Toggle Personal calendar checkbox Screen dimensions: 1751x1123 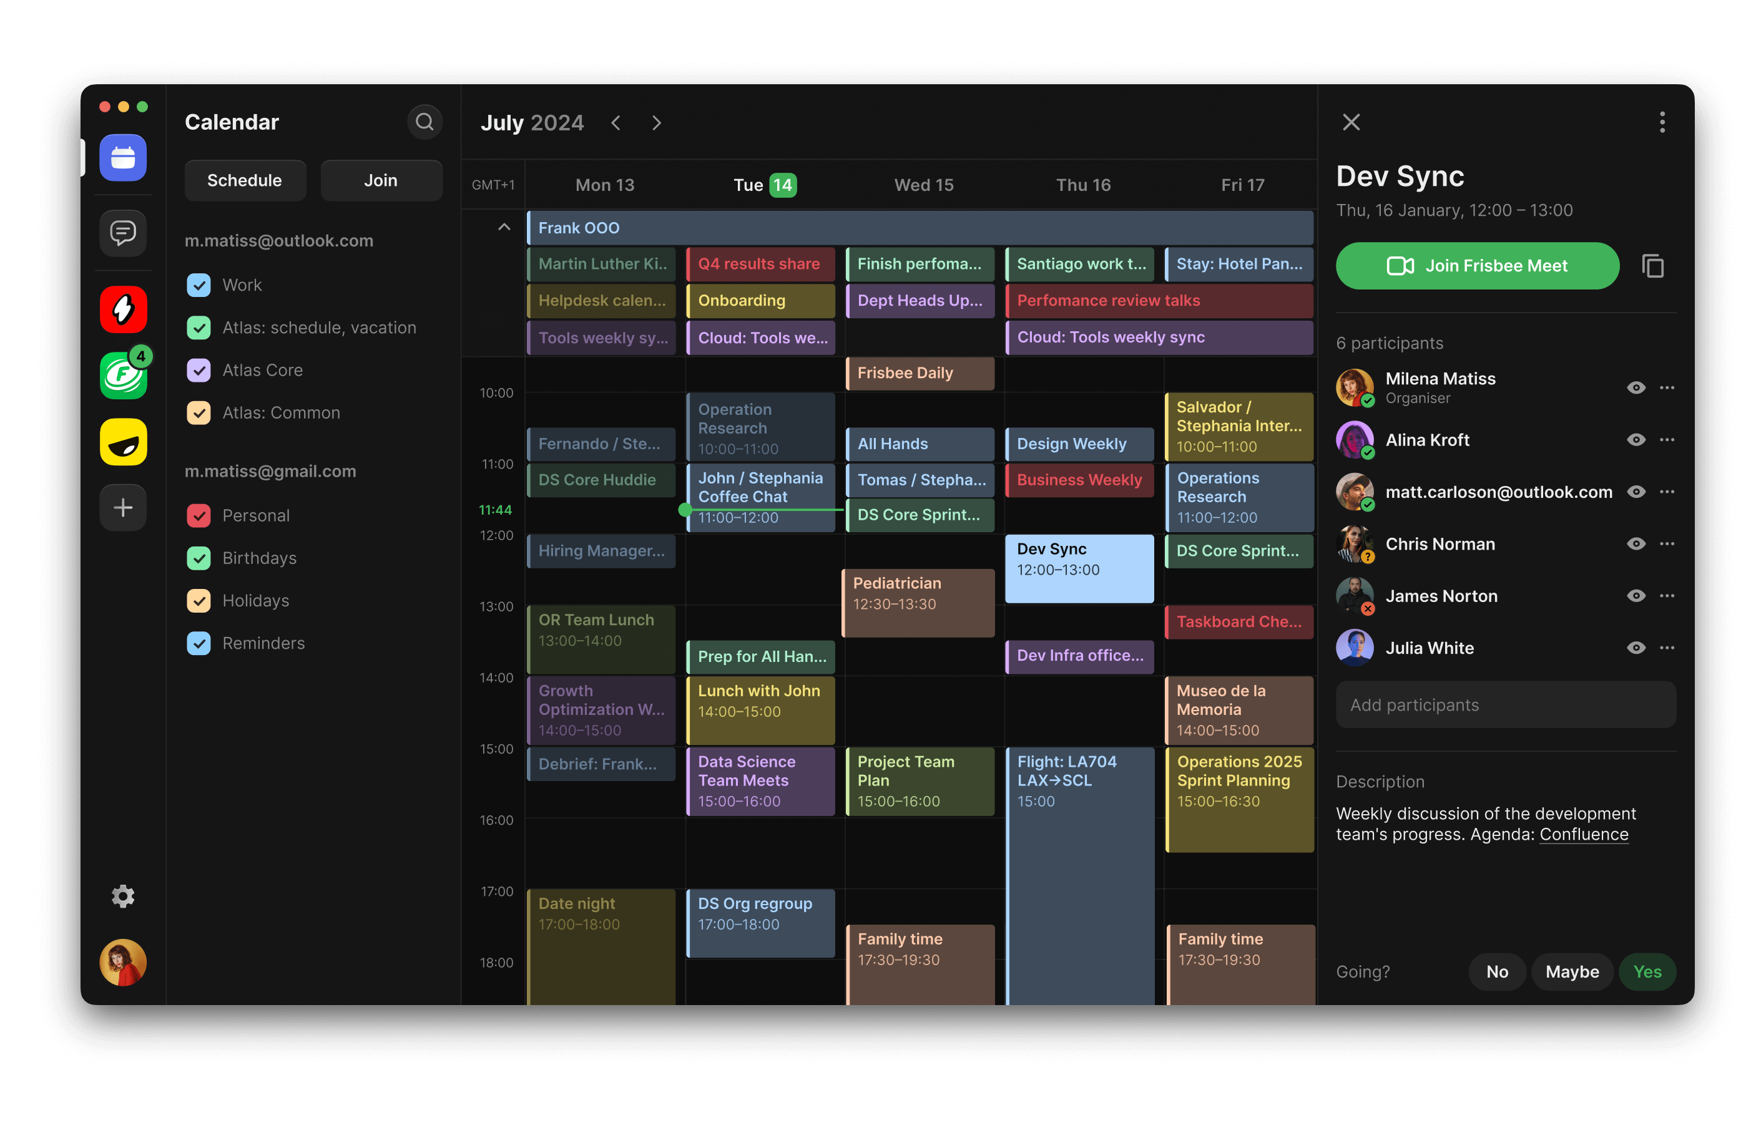[x=199, y=515]
